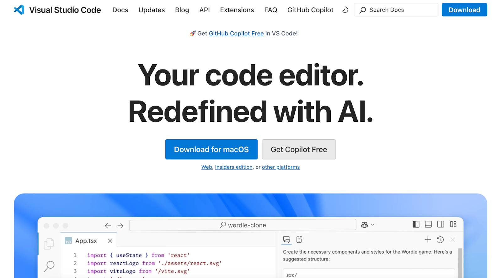
Task: Open the Blog menu item
Action: click(182, 10)
